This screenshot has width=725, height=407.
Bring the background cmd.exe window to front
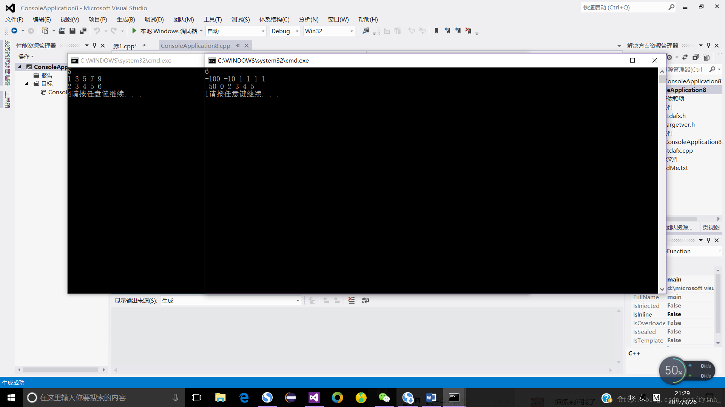pyautogui.click(x=136, y=60)
